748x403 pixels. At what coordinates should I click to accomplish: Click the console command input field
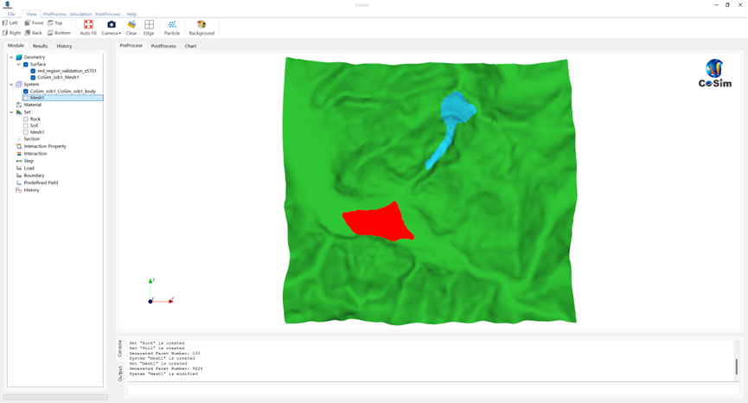click(x=432, y=388)
